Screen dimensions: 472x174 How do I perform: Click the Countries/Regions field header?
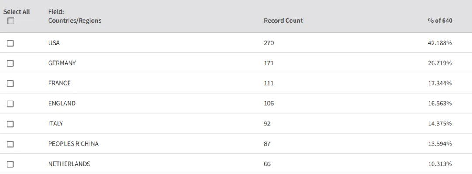click(x=75, y=21)
